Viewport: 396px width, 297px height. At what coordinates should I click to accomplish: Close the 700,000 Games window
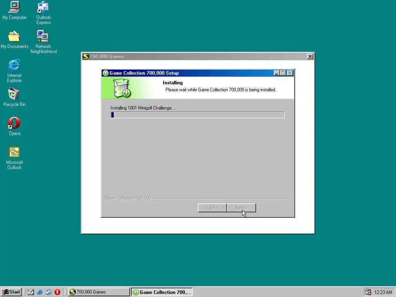point(310,56)
